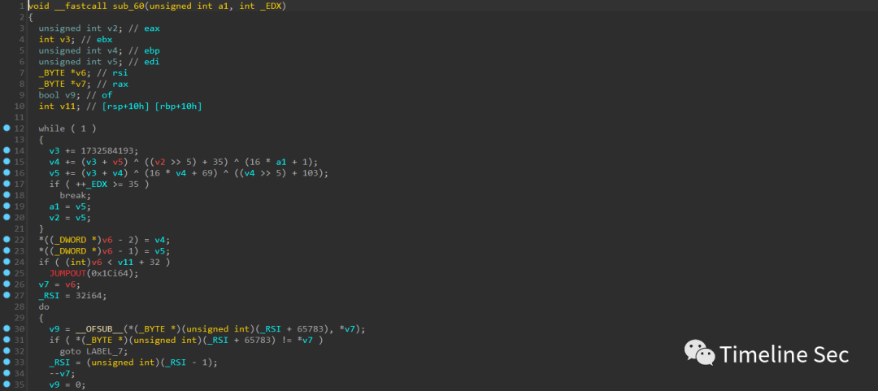Click line number 21 in gutter
Viewport: 878px width, 391px height.
(x=20, y=228)
